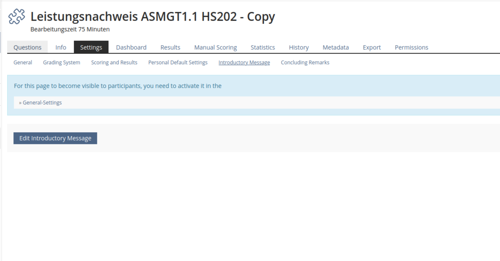The width and height of the screenshot is (500, 261).
Task: Select the Settings tab
Action: [x=91, y=47]
